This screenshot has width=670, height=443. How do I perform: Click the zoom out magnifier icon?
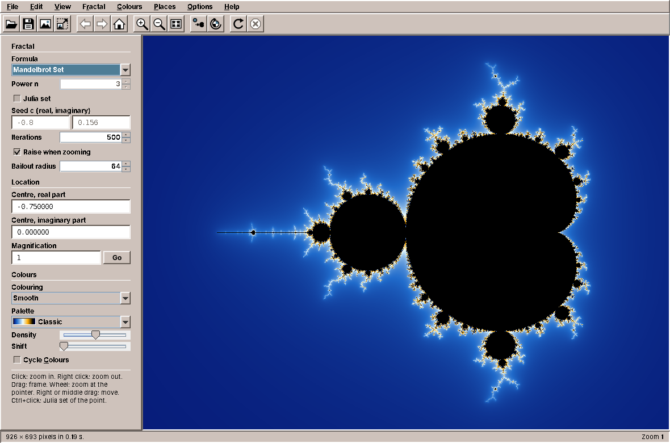[159, 24]
